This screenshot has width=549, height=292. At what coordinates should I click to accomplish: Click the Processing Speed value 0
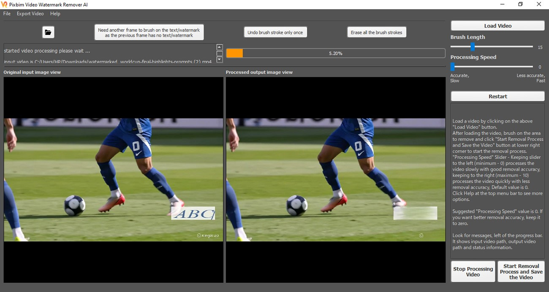540,67
